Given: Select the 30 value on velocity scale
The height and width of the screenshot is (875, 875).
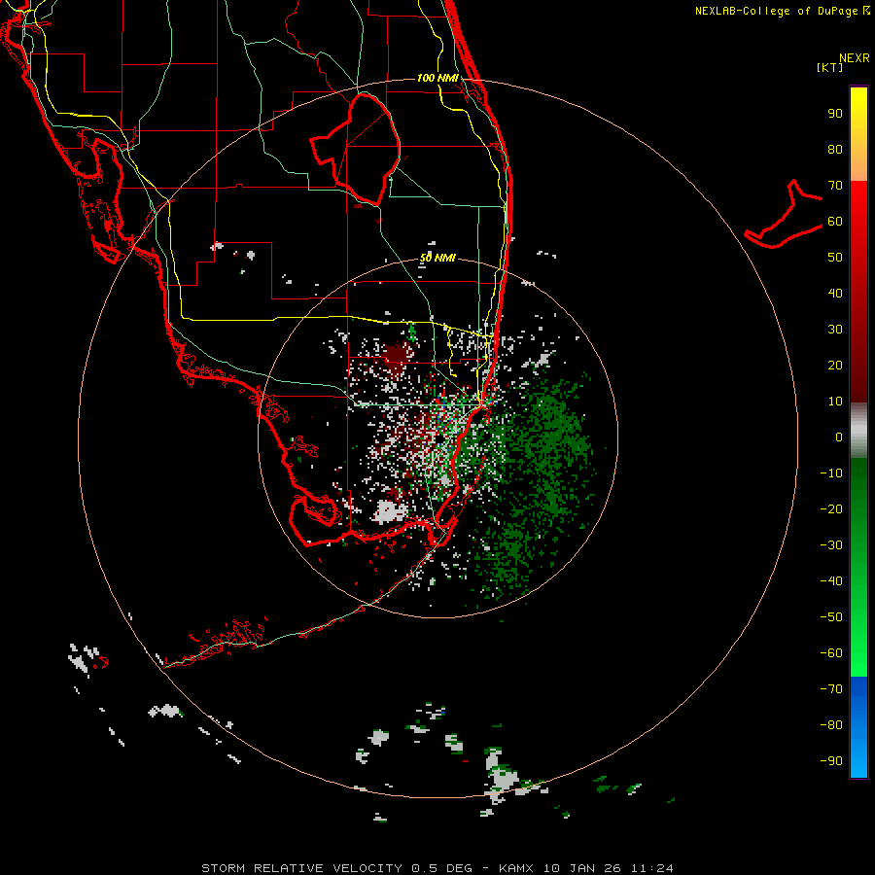Looking at the screenshot, I should 835,330.
